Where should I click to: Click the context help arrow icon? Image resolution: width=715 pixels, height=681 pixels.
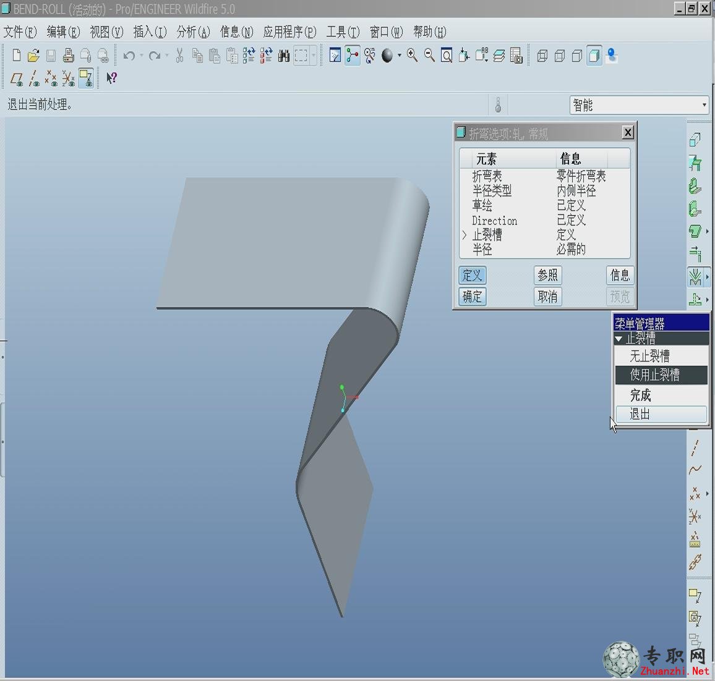coord(111,78)
